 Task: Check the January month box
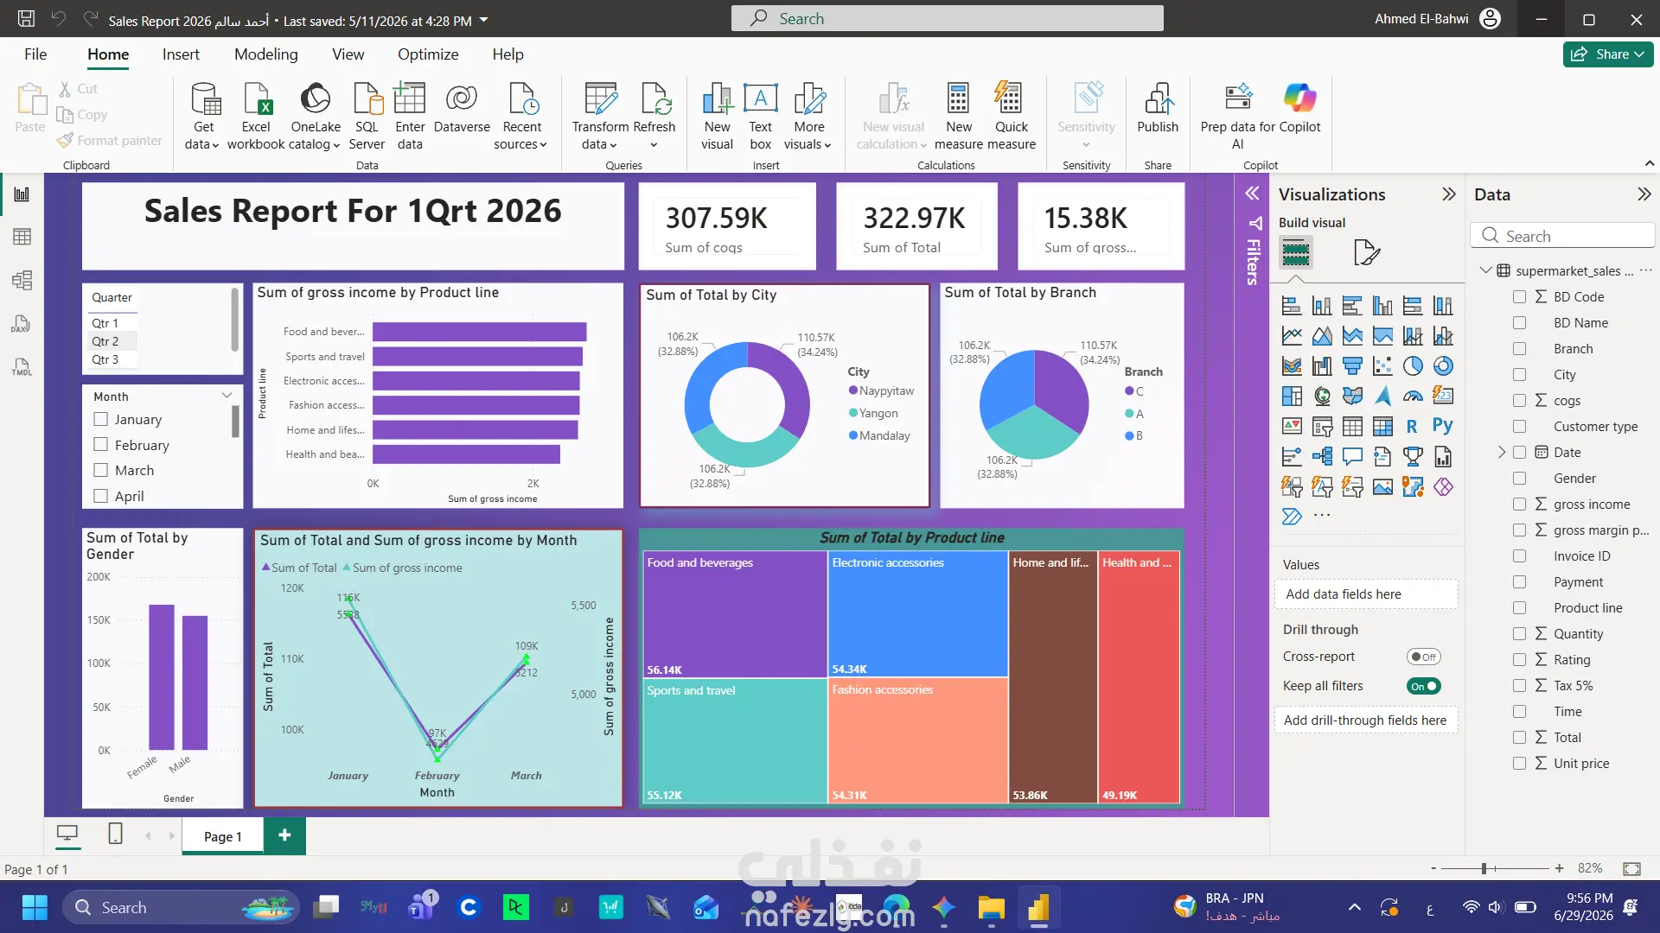coord(101,419)
